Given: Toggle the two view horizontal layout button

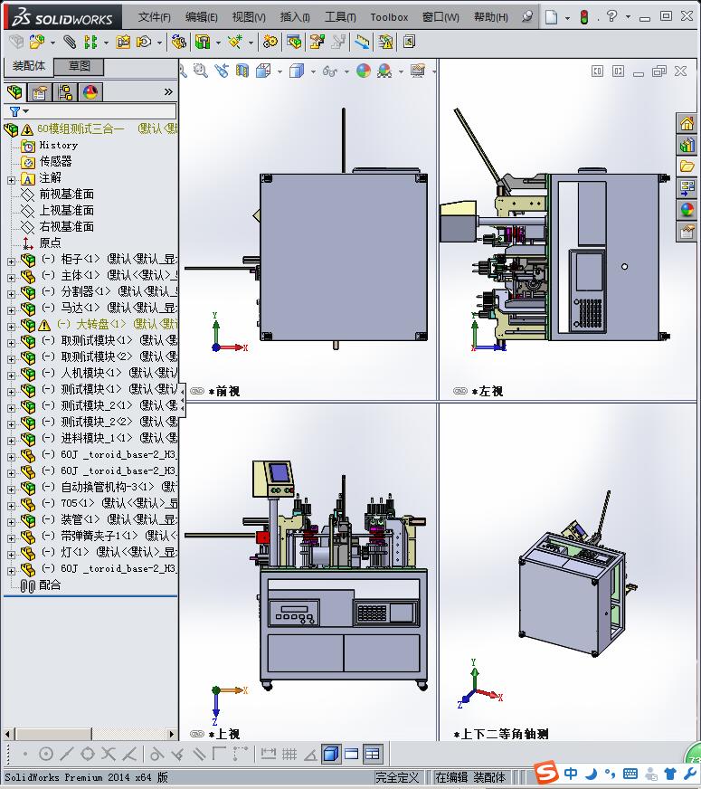Looking at the screenshot, I should 352,754.
